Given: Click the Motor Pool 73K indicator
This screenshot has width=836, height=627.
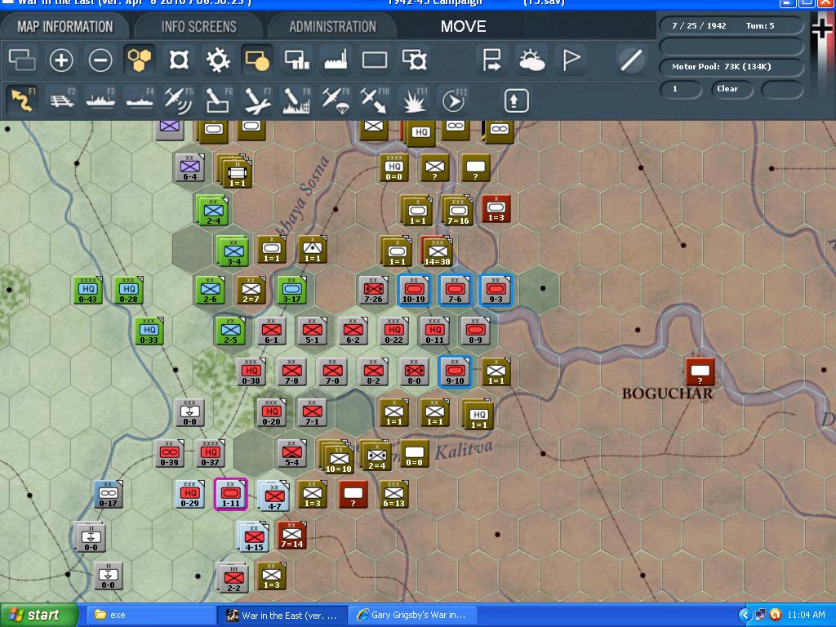Looking at the screenshot, I should coord(731,67).
